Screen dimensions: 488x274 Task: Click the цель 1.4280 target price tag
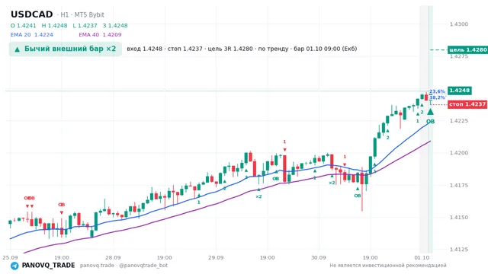(x=467, y=49)
